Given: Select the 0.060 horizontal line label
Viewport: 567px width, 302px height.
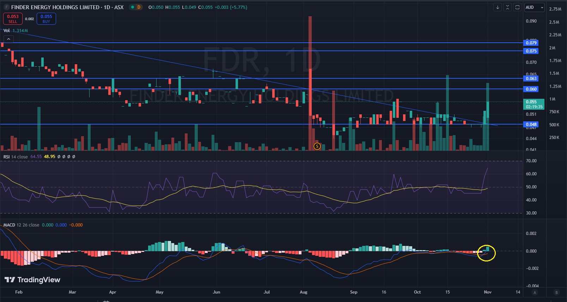Looking at the screenshot, I should click(531, 89).
